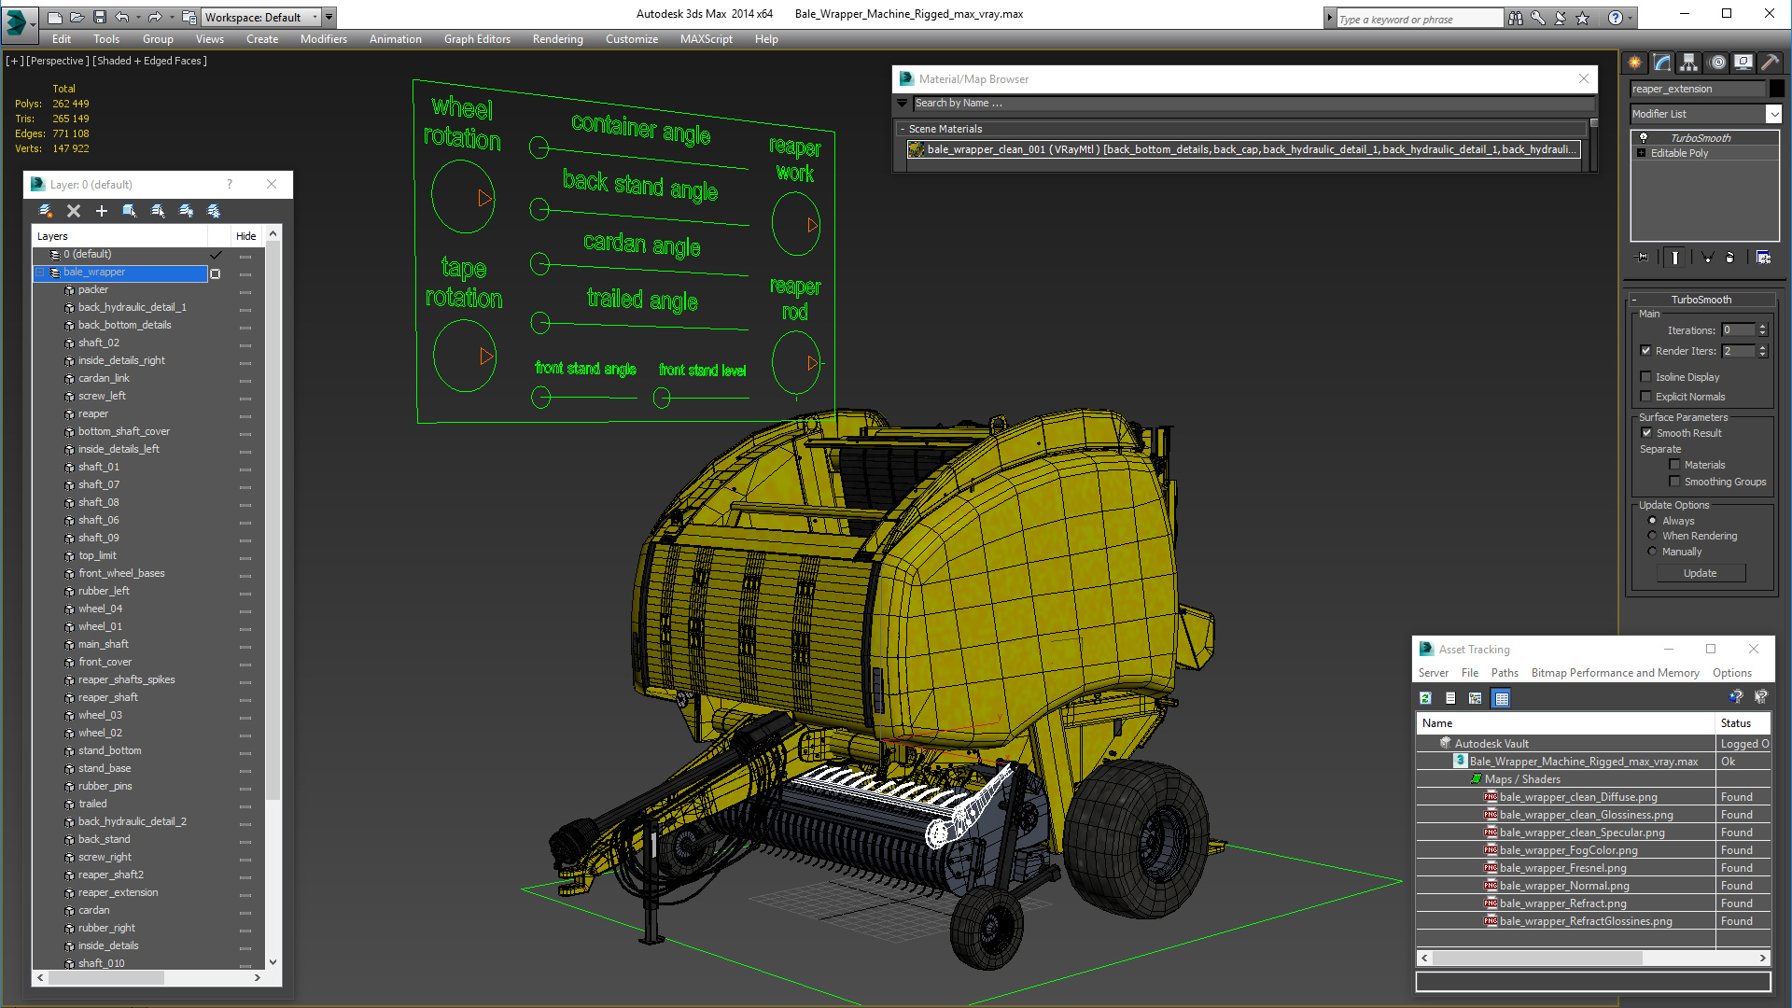Image resolution: width=1792 pixels, height=1008 pixels.
Task: Open the Rendering menu
Action: 557,39
